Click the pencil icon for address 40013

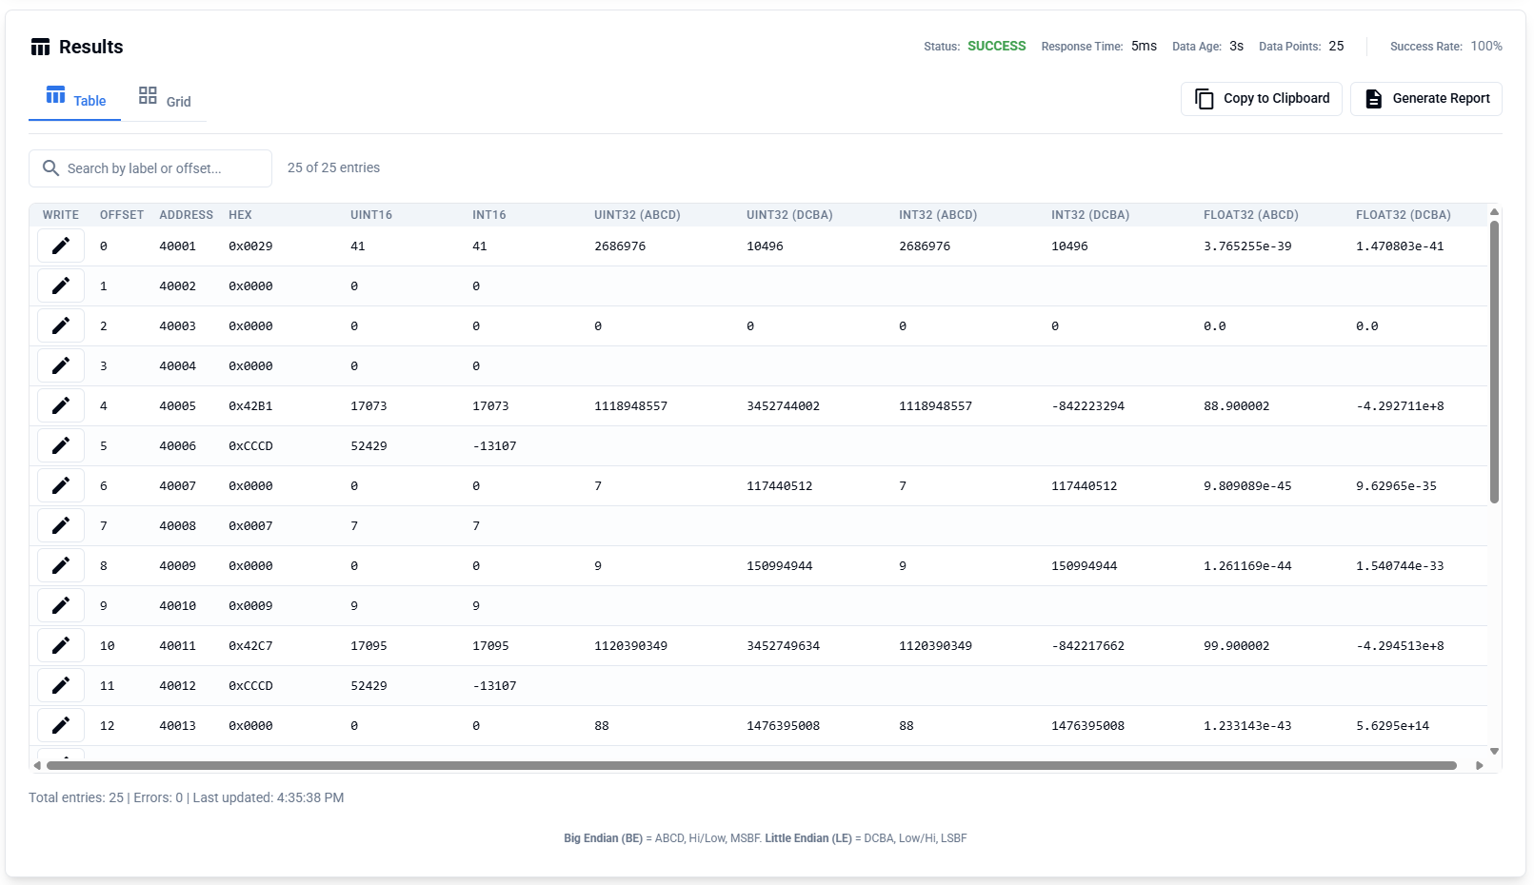pyautogui.click(x=60, y=724)
